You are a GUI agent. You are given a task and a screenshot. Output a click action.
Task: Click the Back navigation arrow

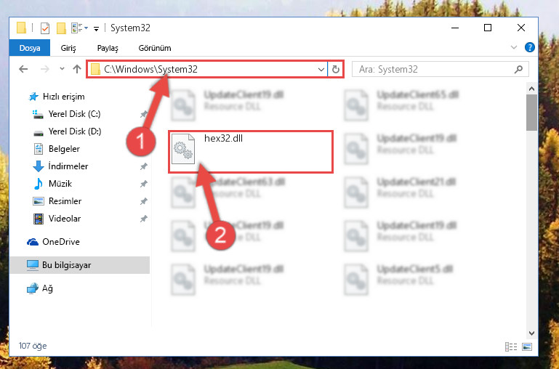23,69
